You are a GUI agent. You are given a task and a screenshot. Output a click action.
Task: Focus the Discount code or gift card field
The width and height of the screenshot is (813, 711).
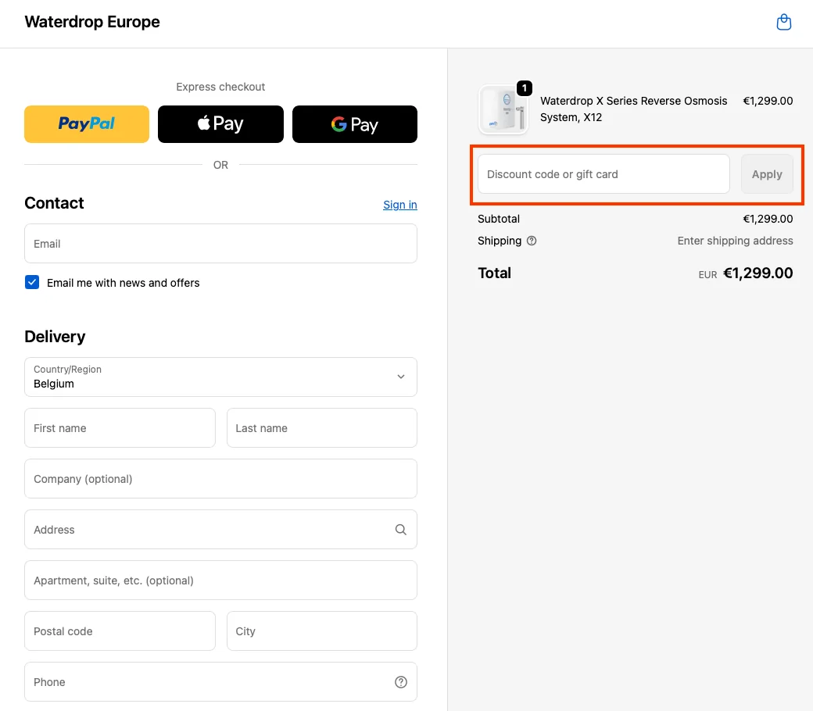[x=603, y=174]
